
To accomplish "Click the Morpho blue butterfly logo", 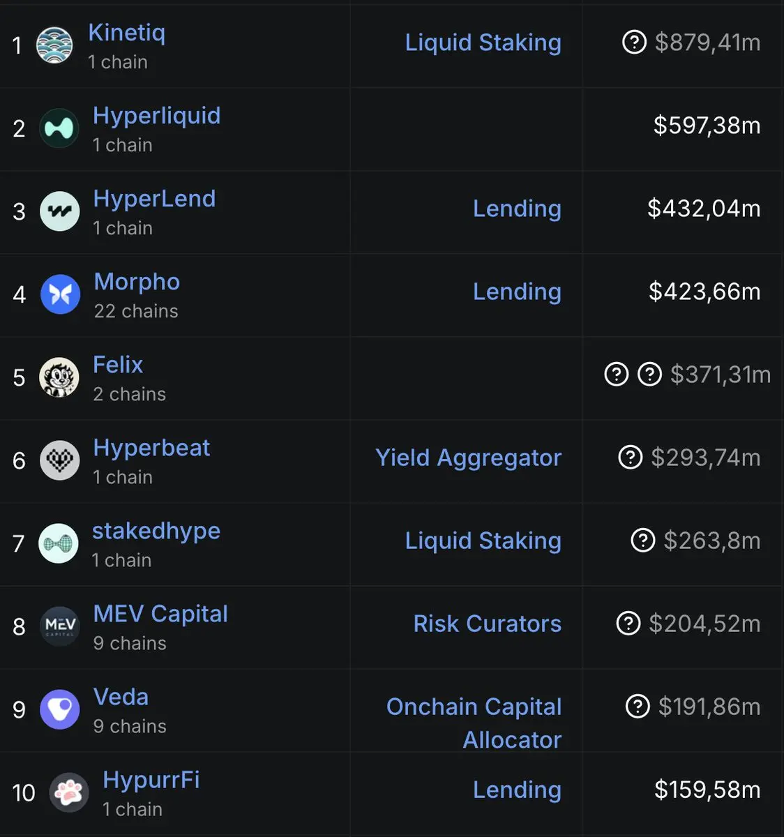I will [60, 294].
